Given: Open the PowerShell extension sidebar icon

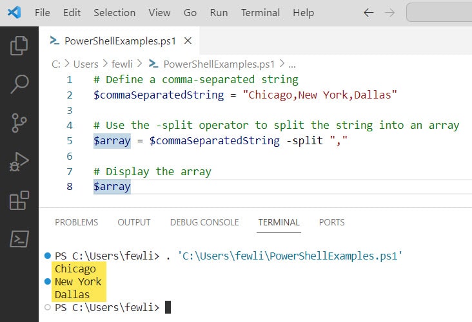Looking at the screenshot, I should point(19,239).
